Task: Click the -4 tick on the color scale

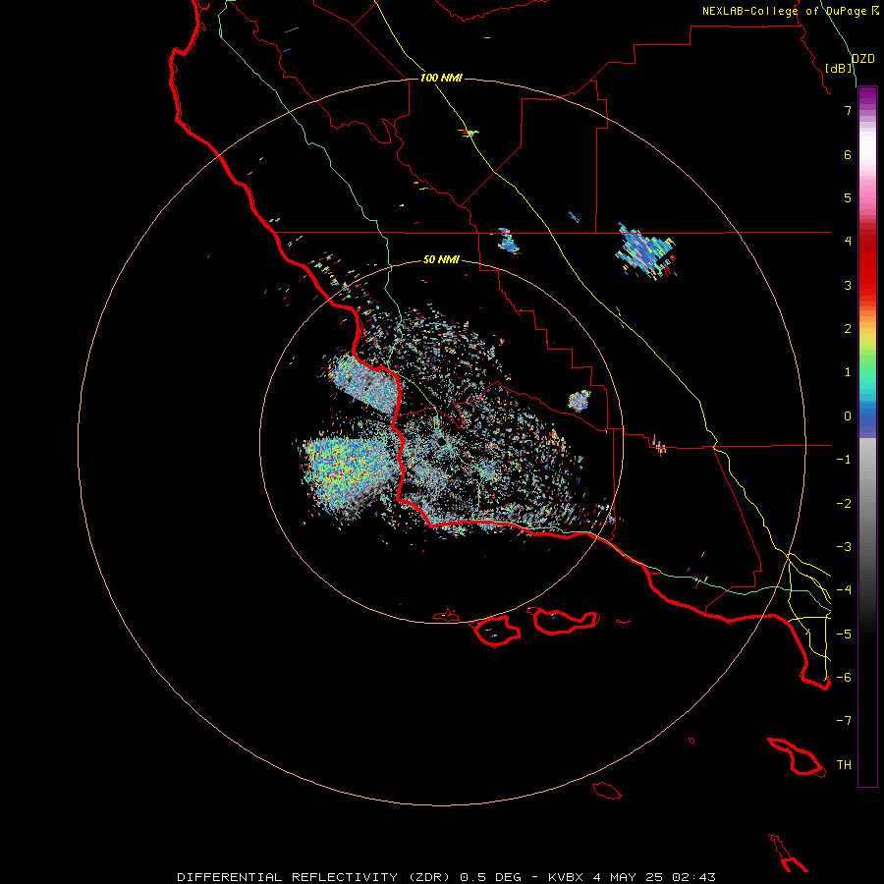Action: click(x=844, y=590)
